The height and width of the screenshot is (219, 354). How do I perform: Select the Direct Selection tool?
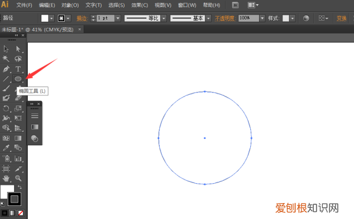point(18,49)
